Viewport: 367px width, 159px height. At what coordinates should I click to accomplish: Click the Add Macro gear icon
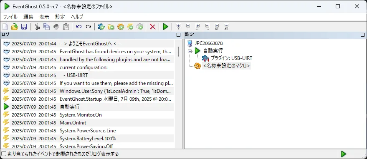[x=121, y=27]
